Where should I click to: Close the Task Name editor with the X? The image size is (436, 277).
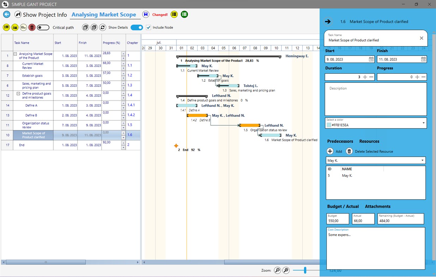(421, 38)
